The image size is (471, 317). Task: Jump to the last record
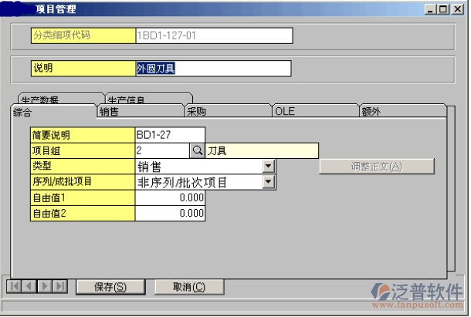click(59, 286)
